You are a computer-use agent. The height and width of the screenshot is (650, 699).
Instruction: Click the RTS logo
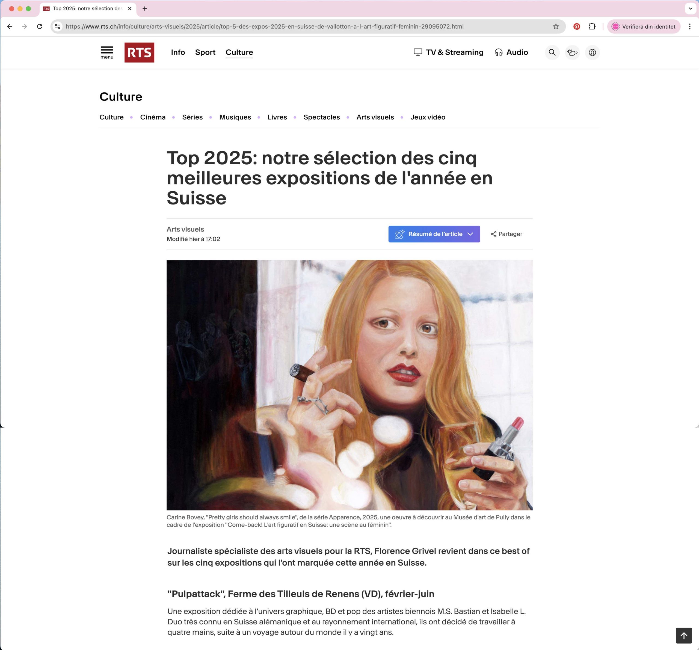[139, 52]
